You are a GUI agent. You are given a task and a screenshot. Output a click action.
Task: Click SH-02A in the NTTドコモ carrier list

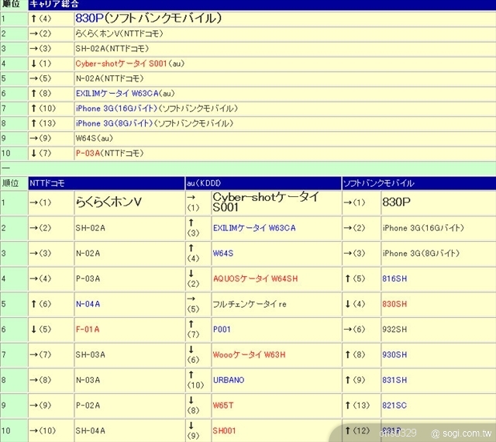(90, 228)
